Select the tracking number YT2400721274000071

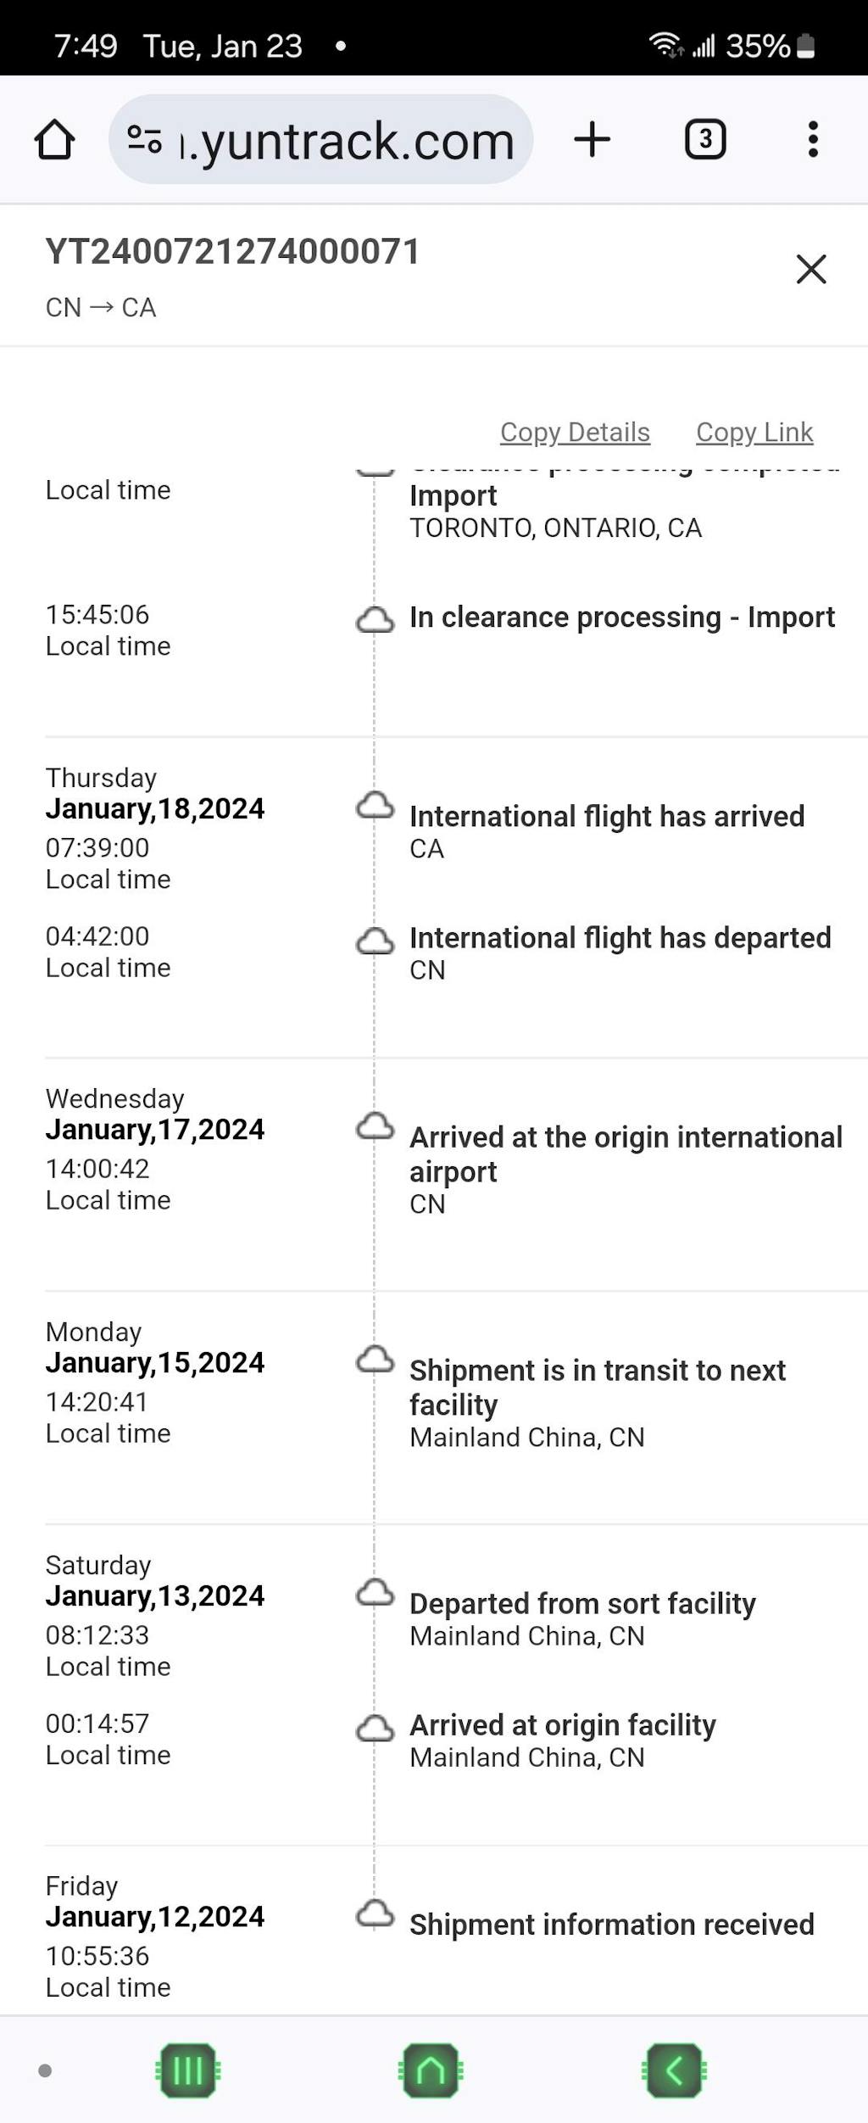pyautogui.click(x=232, y=252)
